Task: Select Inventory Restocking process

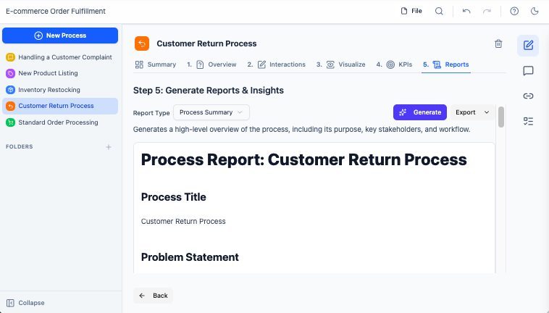Action: coord(49,90)
